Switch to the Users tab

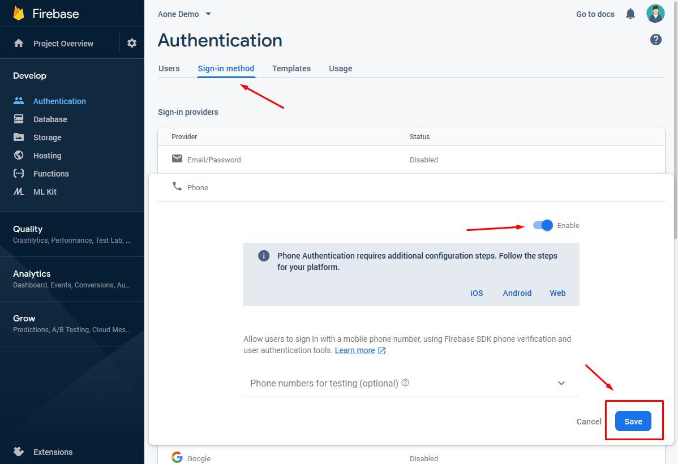click(169, 68)
